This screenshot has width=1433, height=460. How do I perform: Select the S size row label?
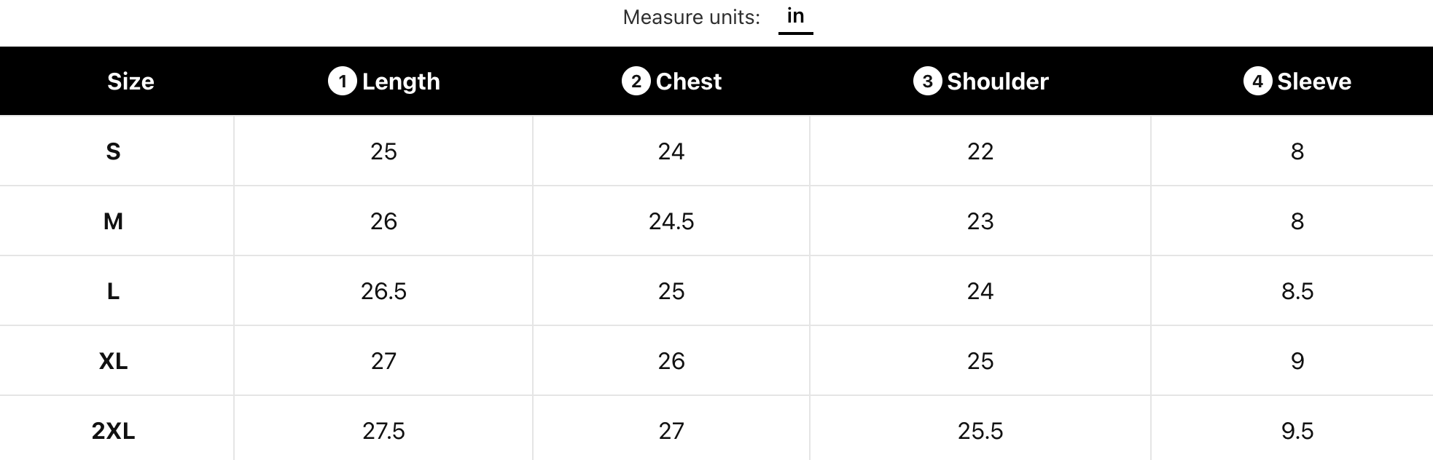[x=113, y=151]
